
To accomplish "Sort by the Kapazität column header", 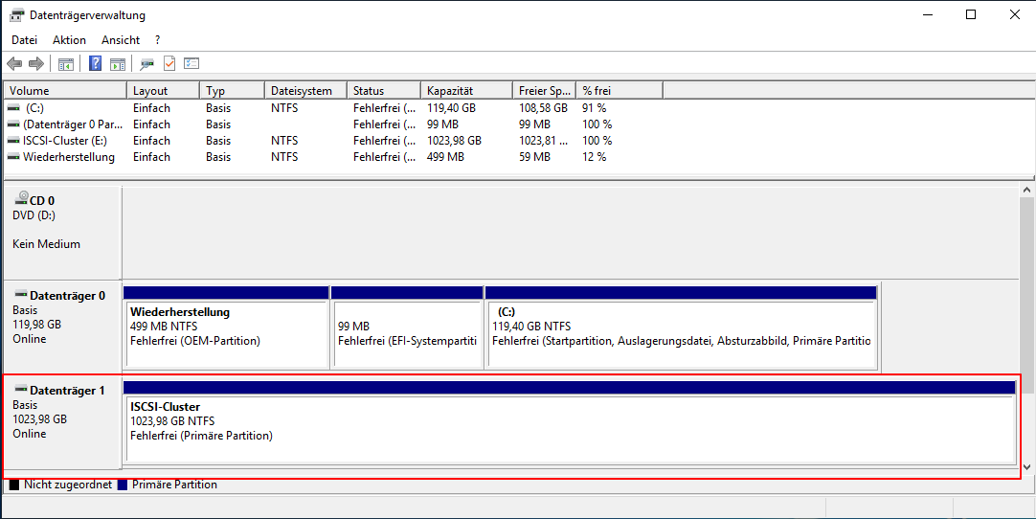I will pos(466,91).
